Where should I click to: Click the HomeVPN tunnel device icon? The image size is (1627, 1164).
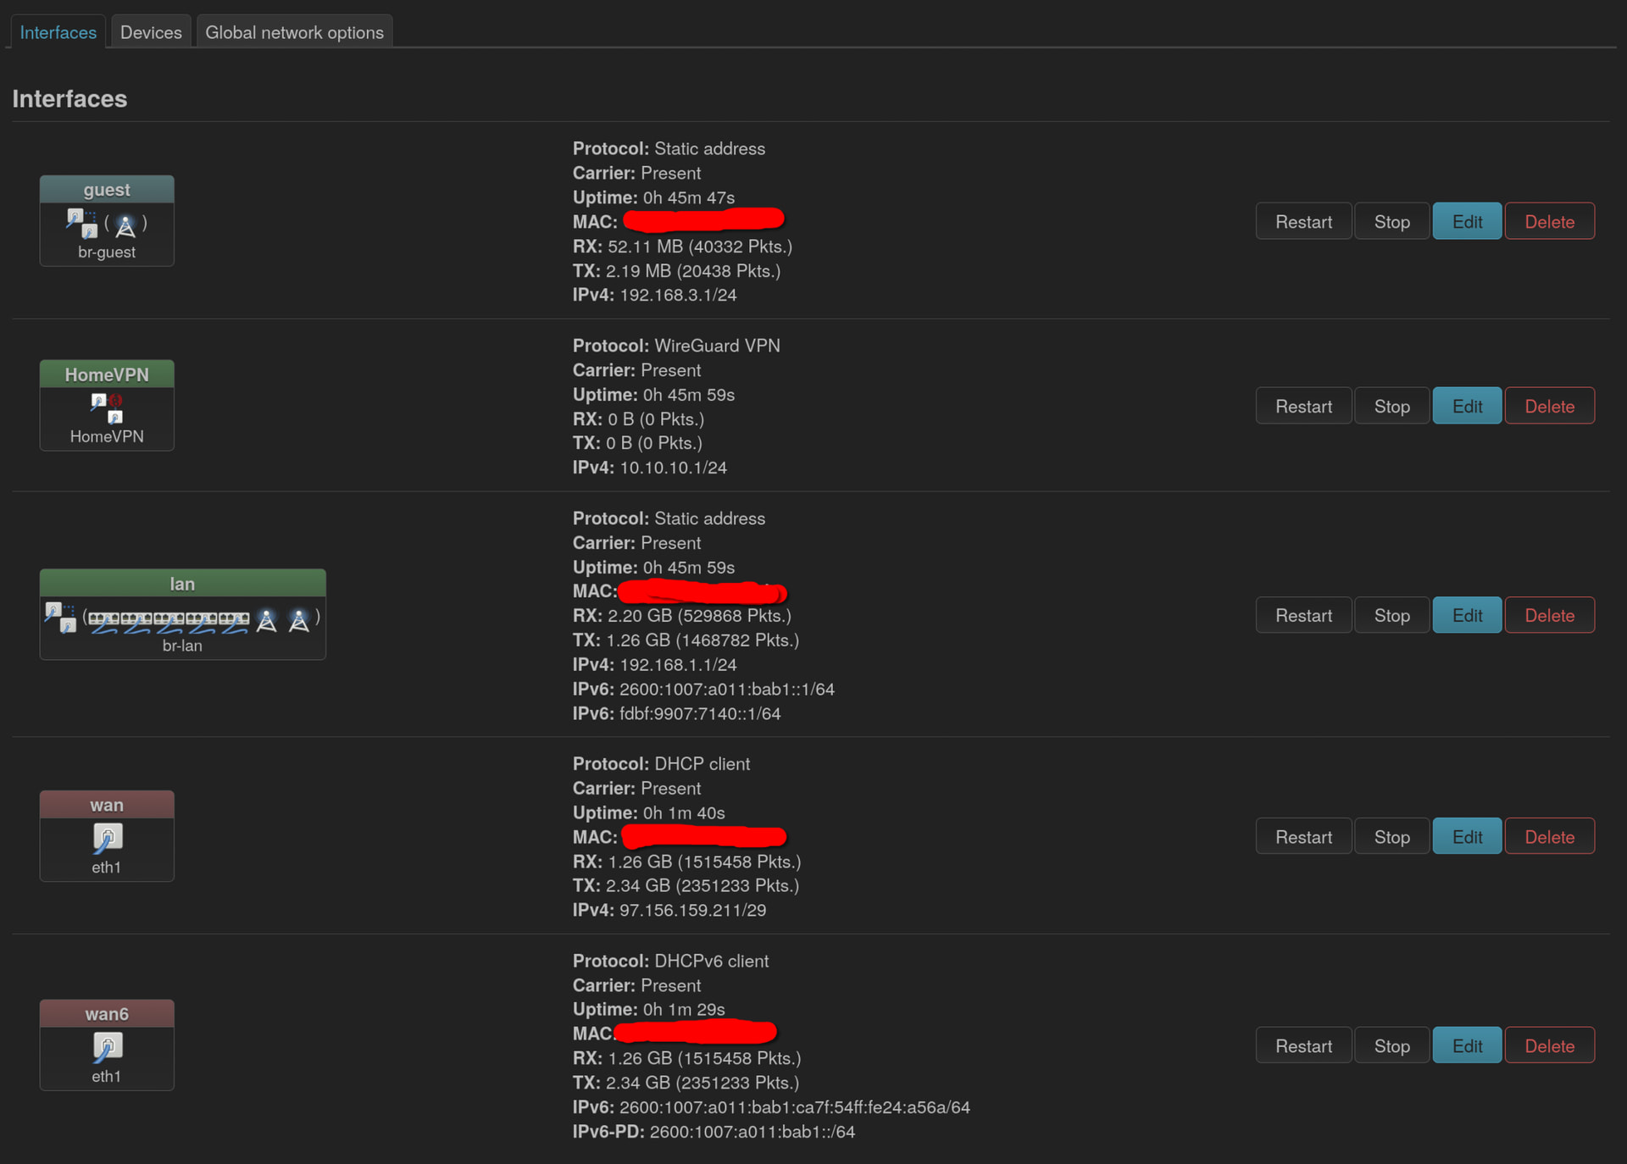pos(107,407)
